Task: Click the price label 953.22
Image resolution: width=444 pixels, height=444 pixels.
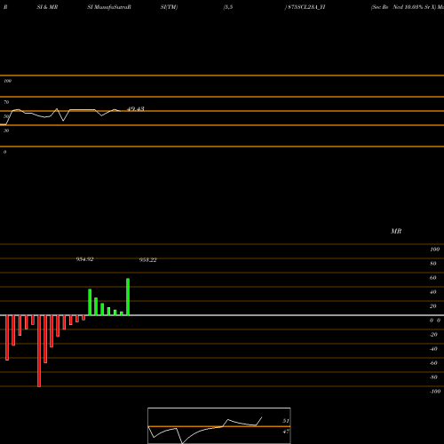Action: coord(148,260)
